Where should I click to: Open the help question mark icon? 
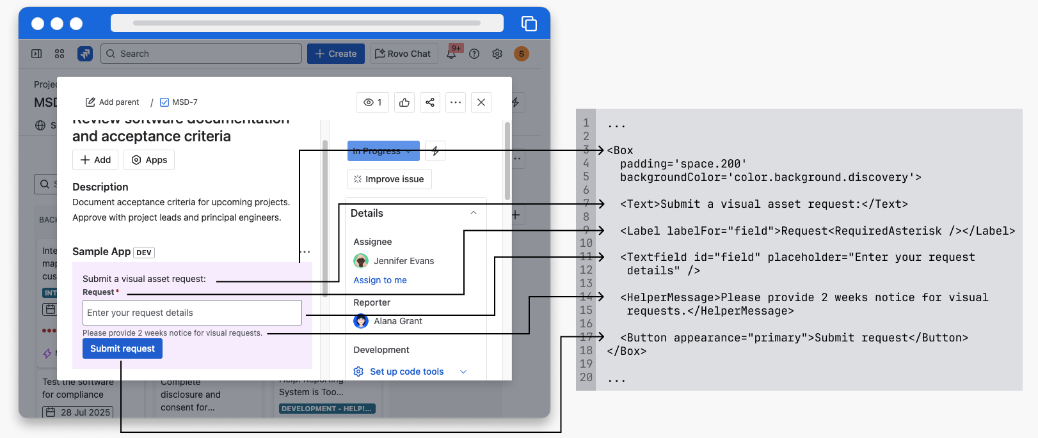pos(474,54)
